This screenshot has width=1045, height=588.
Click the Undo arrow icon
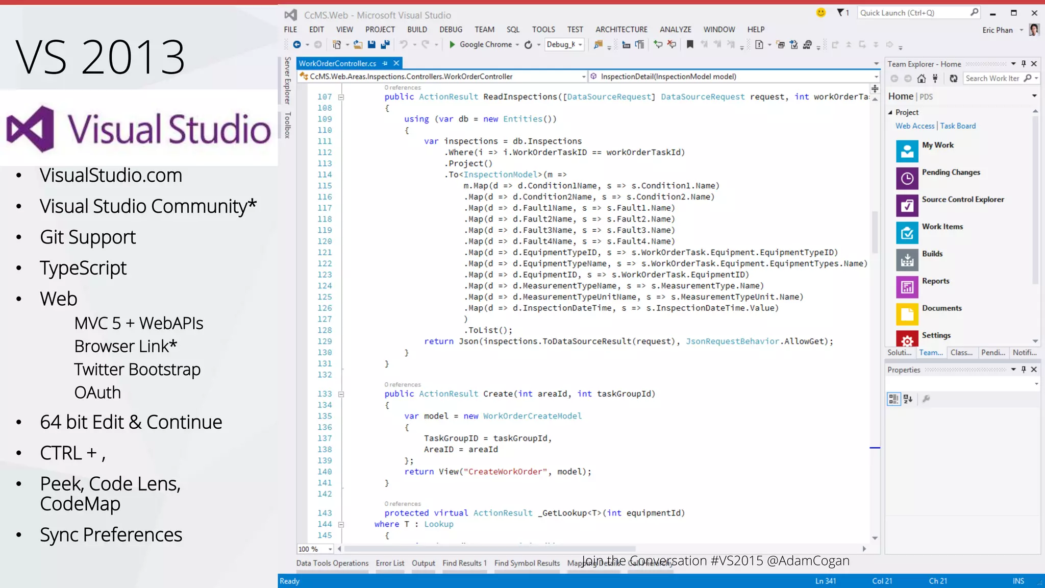(404, 44)
